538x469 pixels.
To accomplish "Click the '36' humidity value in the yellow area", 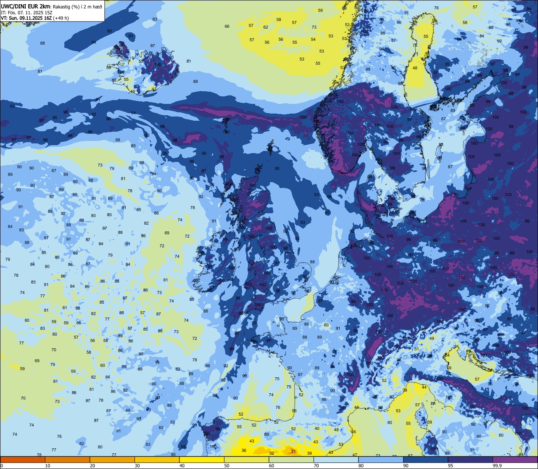I will 244,450.
